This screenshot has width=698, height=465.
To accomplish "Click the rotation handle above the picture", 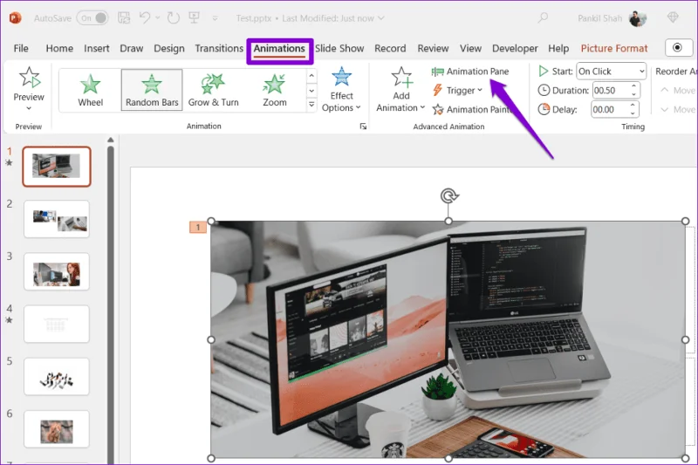I will click(x=448, y=195).
